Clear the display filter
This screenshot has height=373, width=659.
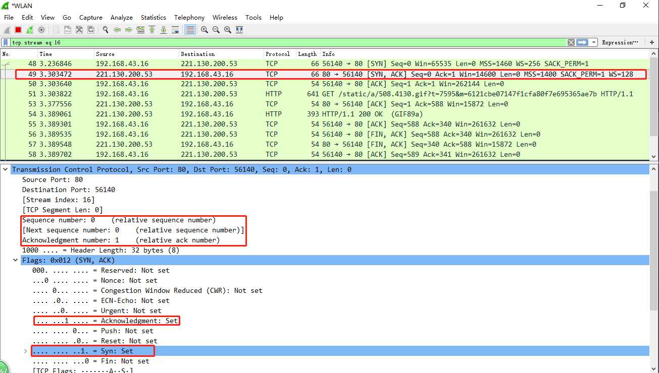coord(571,43)
